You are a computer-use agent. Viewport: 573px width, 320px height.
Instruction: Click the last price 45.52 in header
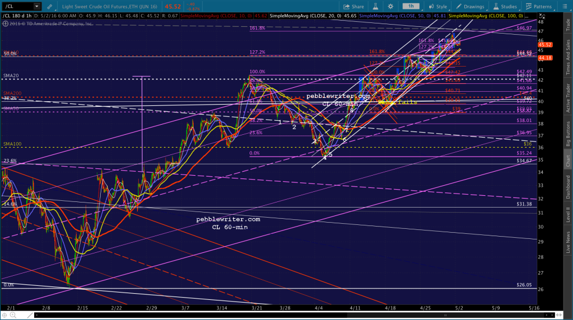173,7
